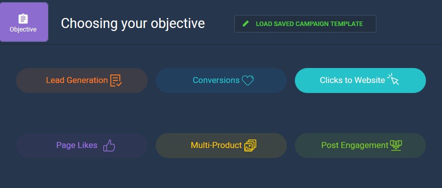Screen dimensions: 442x188
Task: Click the cursor icon beside Clicks to Website
Action: (393, 79)
